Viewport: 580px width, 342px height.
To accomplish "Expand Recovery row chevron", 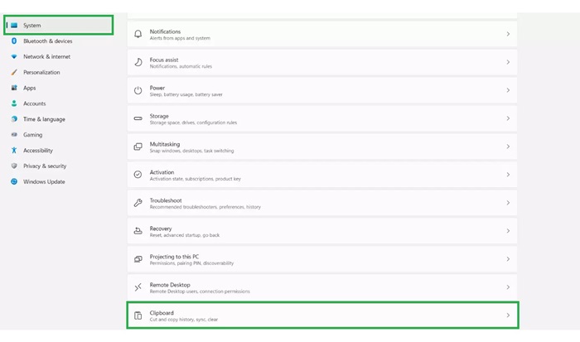I will pos(508,231).
